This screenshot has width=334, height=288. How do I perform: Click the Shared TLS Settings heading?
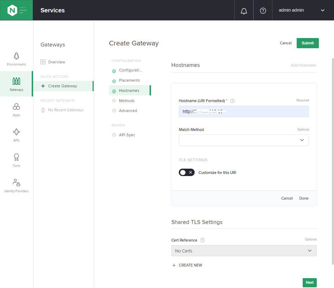tap(197, 222)
